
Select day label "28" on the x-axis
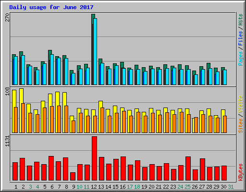(209, 187)
